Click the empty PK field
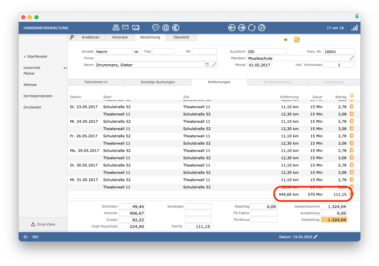 204,51
